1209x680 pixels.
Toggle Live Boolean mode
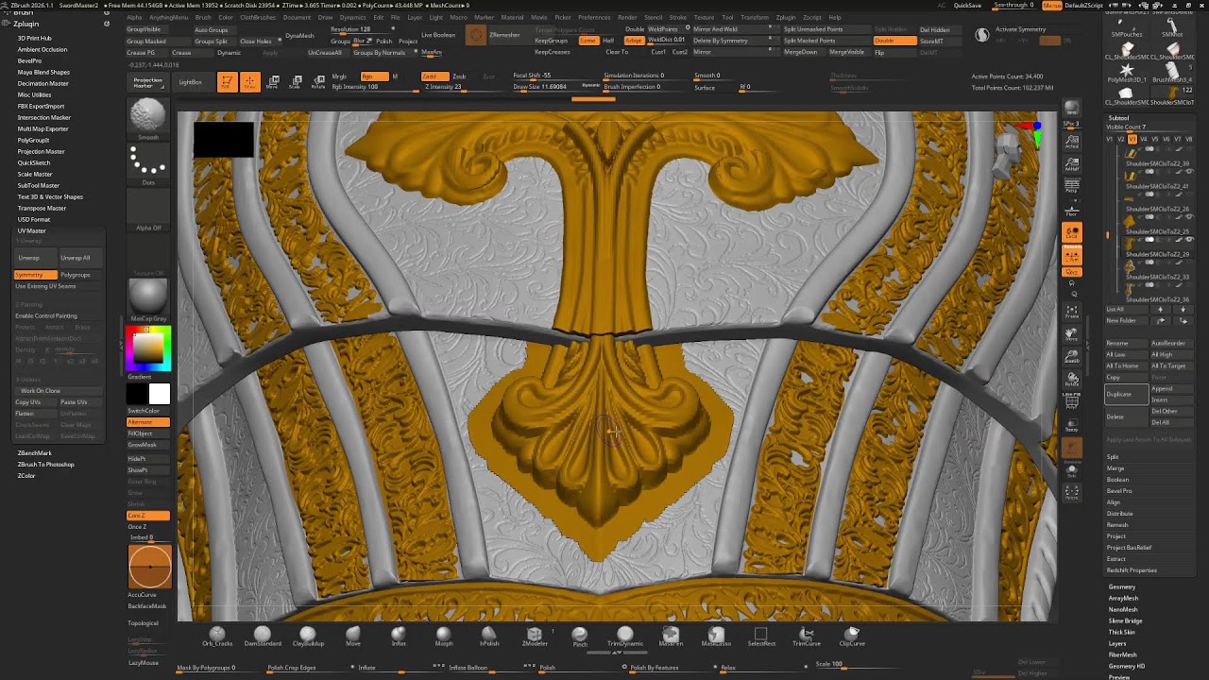tap(437, 35)
